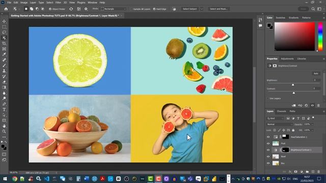Delete layer with the Layers trash icon
326x183 pixels.
pos(319,172)
